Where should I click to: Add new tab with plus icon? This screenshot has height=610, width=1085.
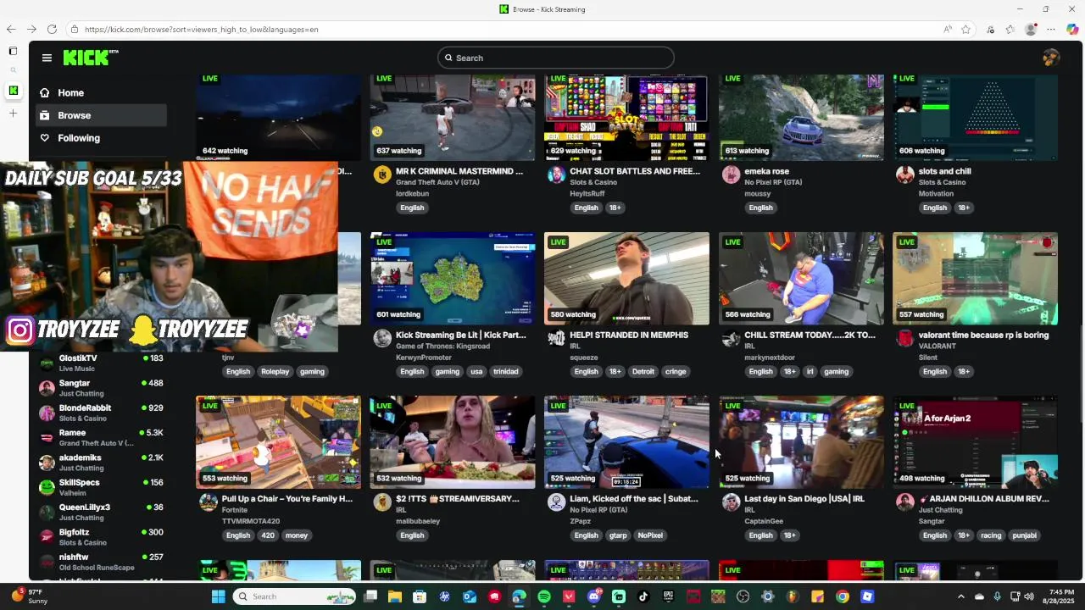click(13, 113)
